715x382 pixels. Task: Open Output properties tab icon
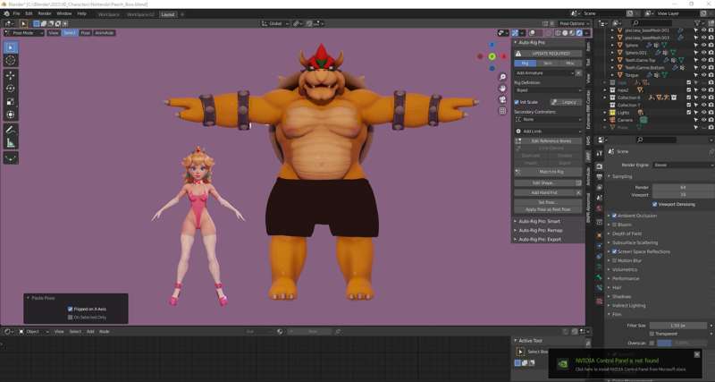(599, 176)
